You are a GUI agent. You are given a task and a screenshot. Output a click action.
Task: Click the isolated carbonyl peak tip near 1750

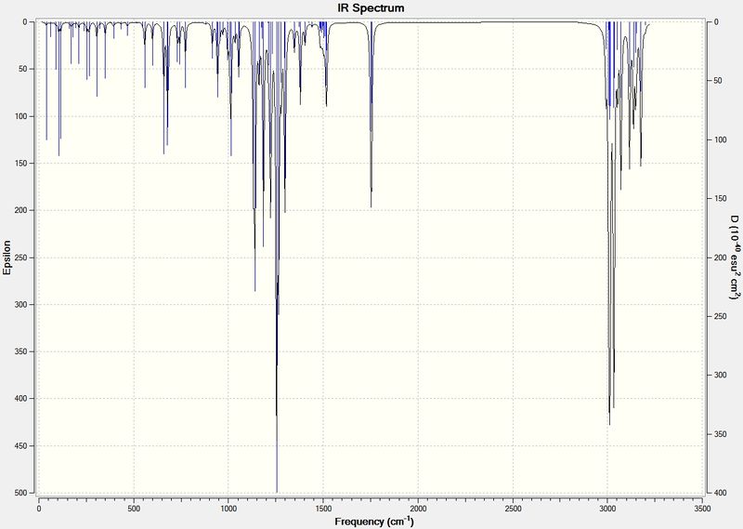click(x=371, y=206)
